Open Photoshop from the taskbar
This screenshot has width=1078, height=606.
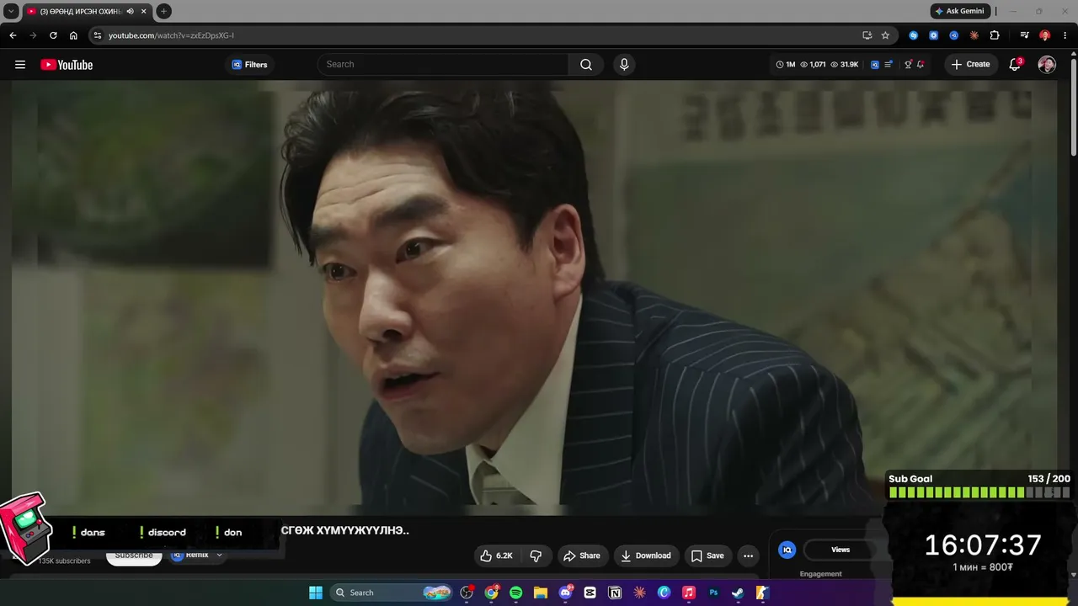[x=713, y=593]
